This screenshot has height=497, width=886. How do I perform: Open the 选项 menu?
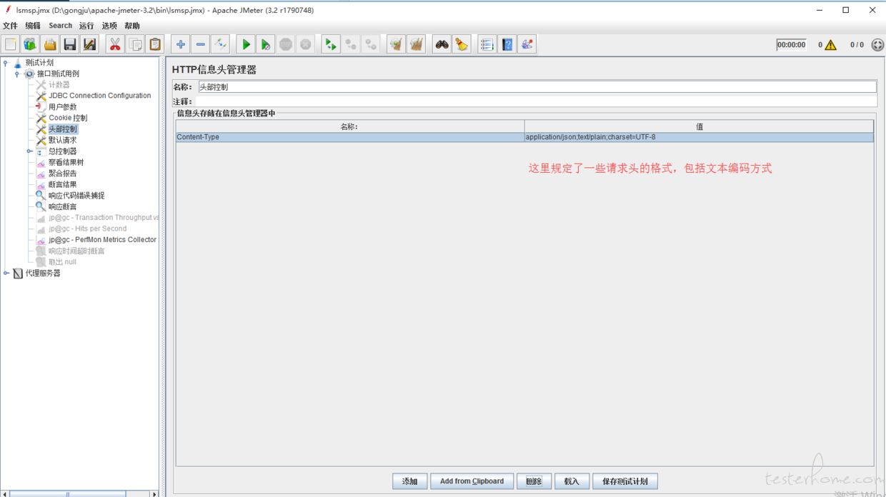point(109,26)
